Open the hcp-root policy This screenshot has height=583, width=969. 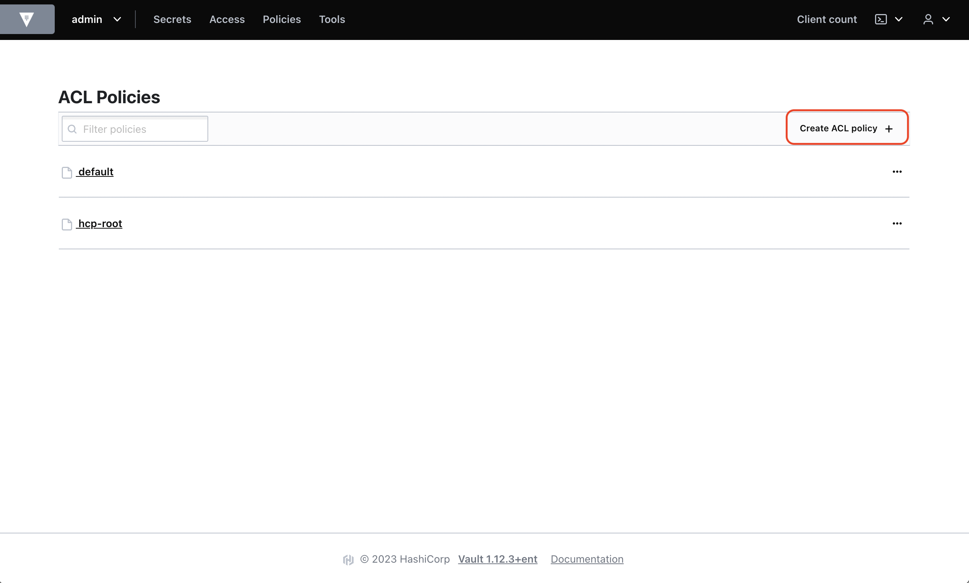100,223
